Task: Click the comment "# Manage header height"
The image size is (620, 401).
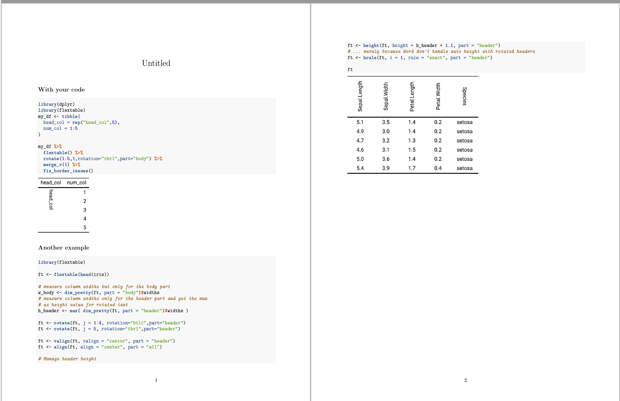Action: click(67, 359)
